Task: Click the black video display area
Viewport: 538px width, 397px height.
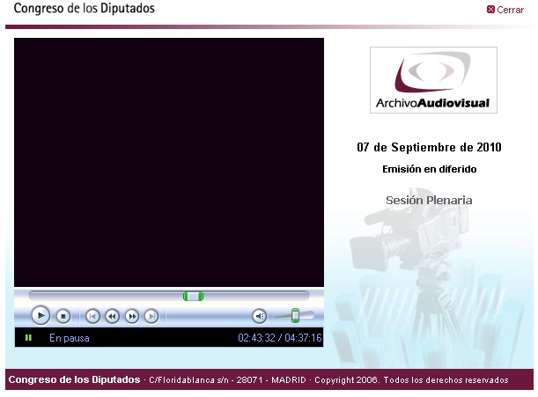Action: tap(169, 162)
